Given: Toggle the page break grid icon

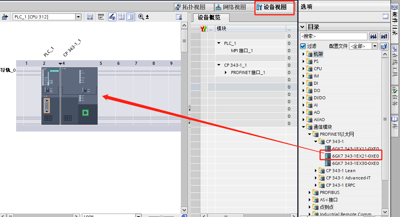Looking at the screenshot, I should (121, 17).
